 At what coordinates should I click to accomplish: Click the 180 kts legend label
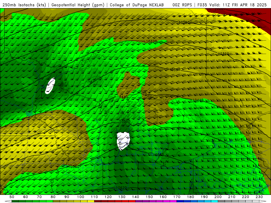[190, 197]
